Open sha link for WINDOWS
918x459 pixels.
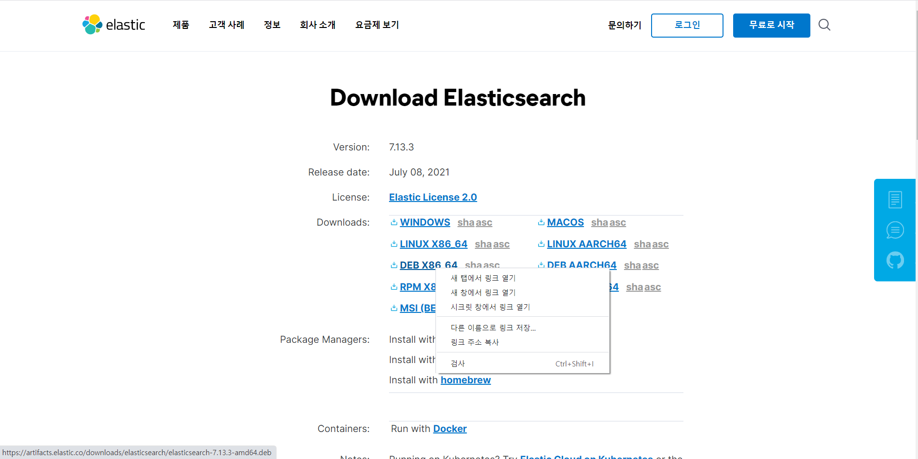coord(466,222)
